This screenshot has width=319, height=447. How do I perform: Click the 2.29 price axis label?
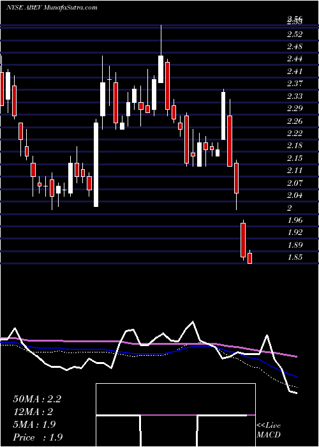(x=295, y=109)
